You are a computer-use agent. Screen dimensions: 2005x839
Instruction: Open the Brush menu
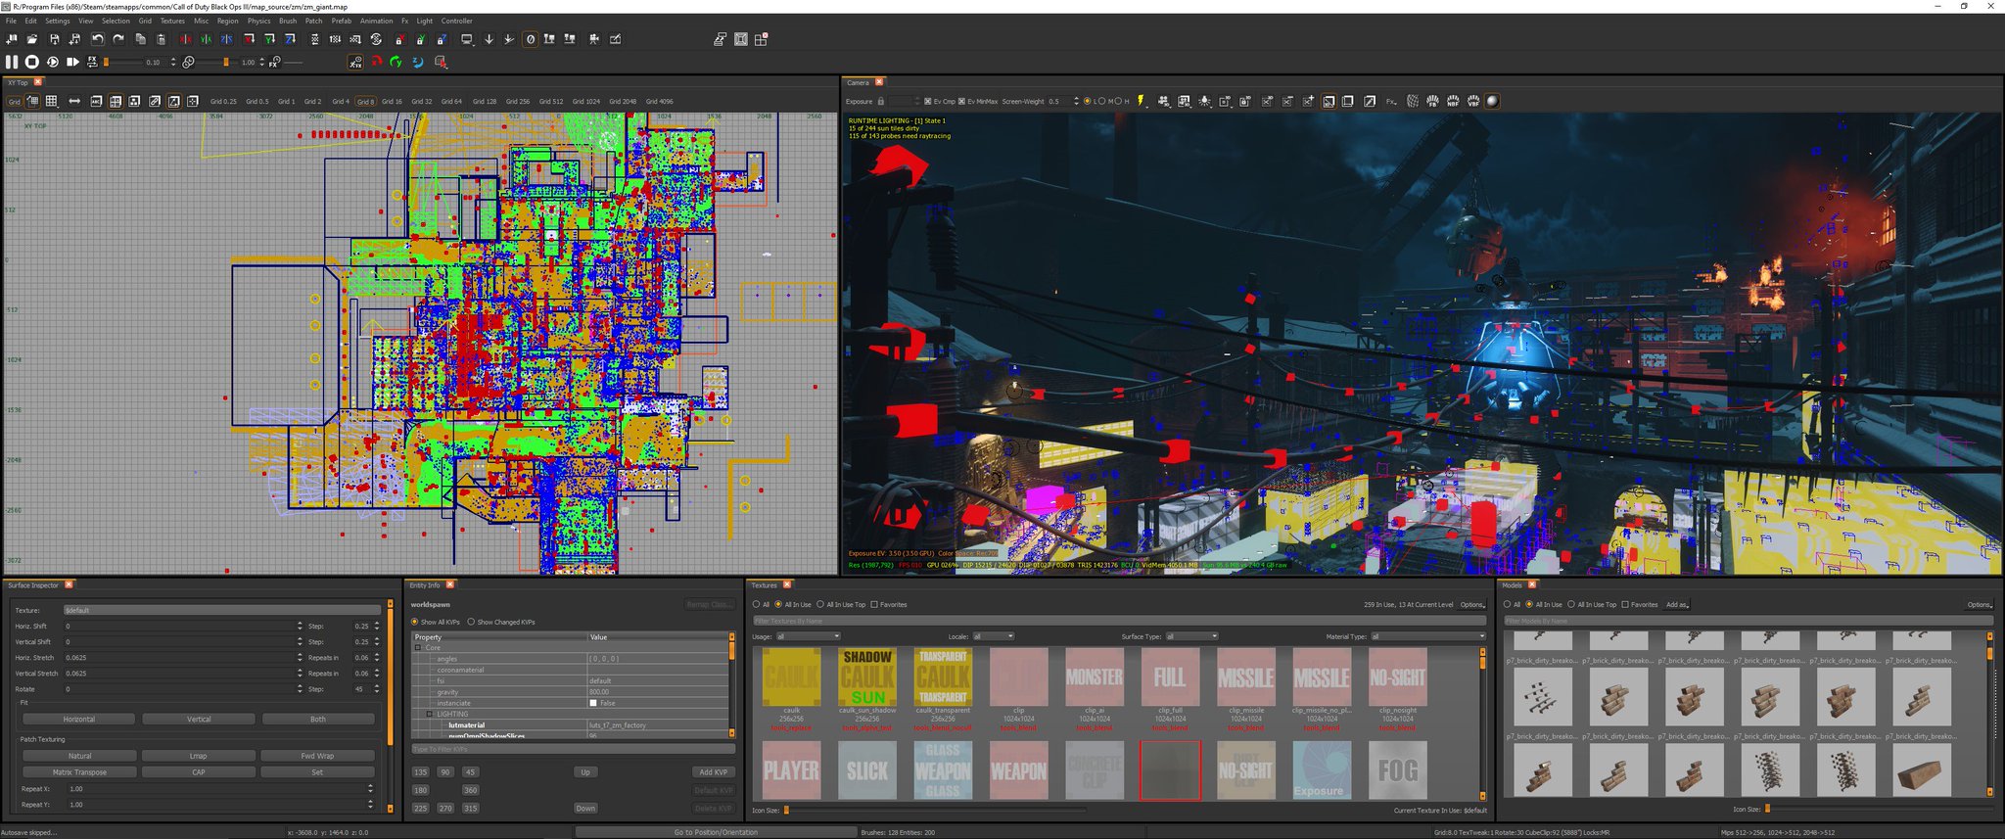click(x=288, y=21)
